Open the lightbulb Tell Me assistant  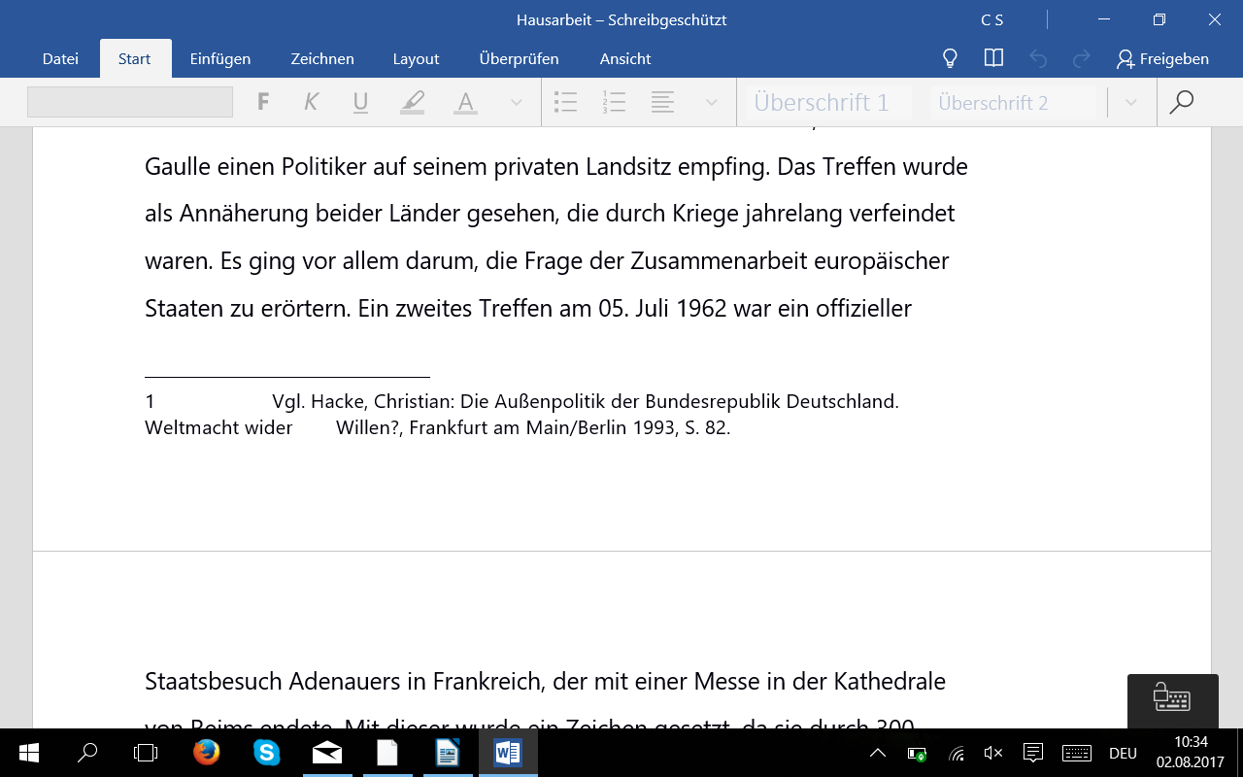pyautogui.click(x=951, y=58)
